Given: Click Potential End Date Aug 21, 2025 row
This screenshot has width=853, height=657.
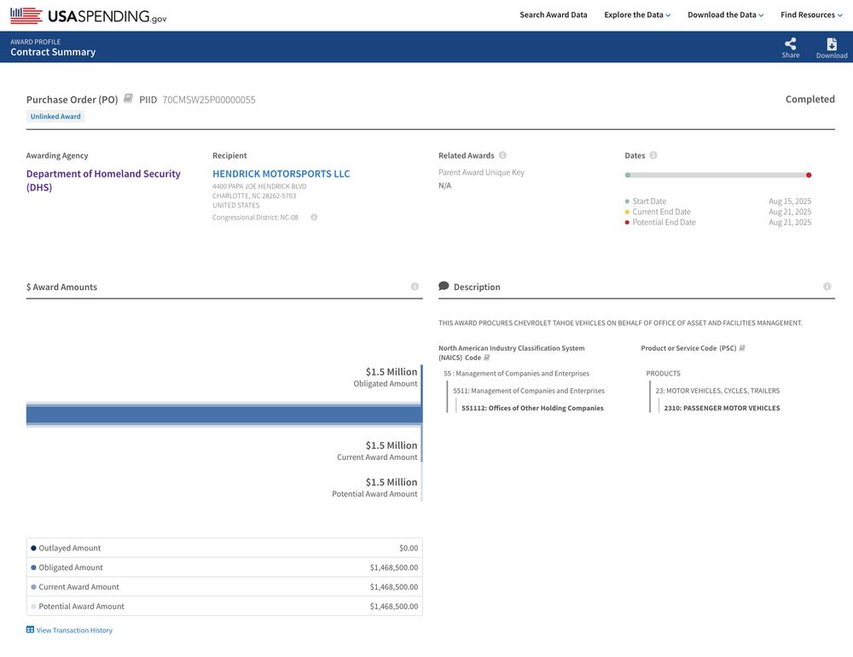Looking at the screenshot, I should (718, 222).
